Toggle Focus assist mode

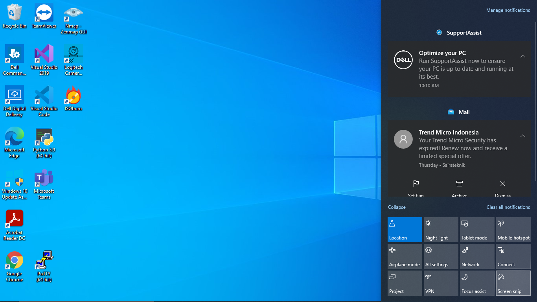[477, 283]
